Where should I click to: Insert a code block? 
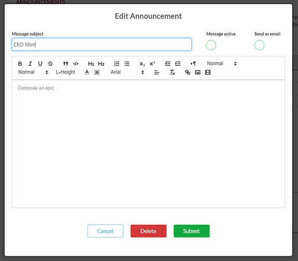pyautogui.click(x=76, y=64)
